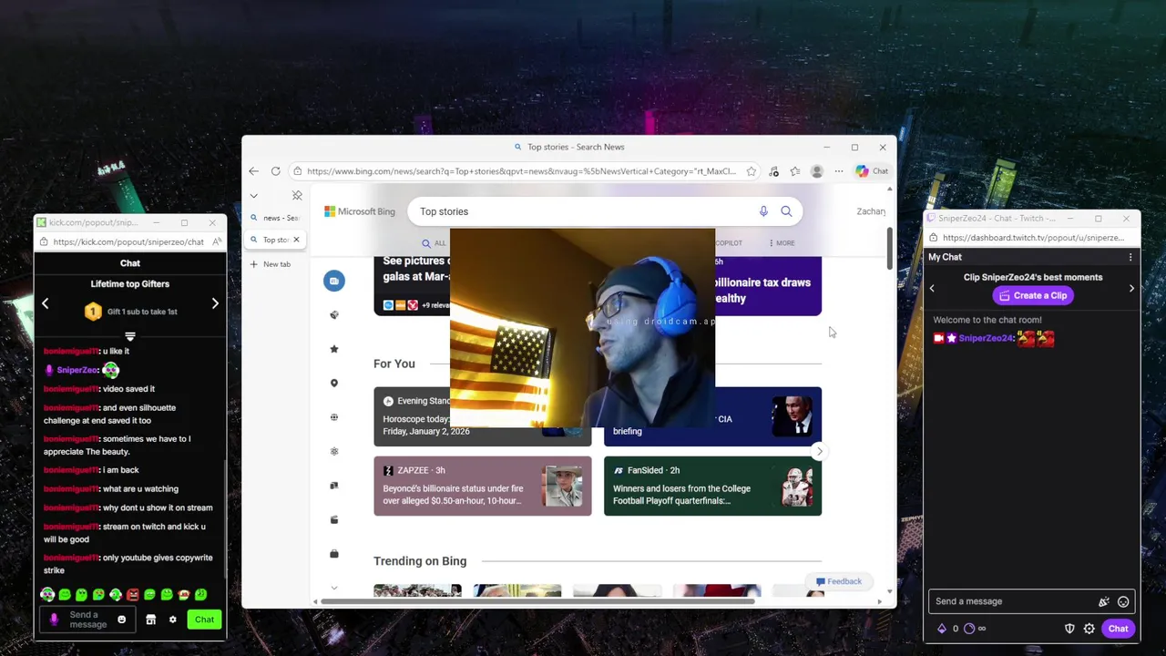Go back in the Edge browser
1166x656 pixels.
(x=253, y=171)
